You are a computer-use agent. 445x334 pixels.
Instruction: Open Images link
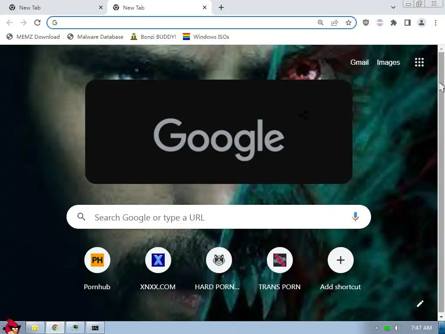tap(388, 62)
